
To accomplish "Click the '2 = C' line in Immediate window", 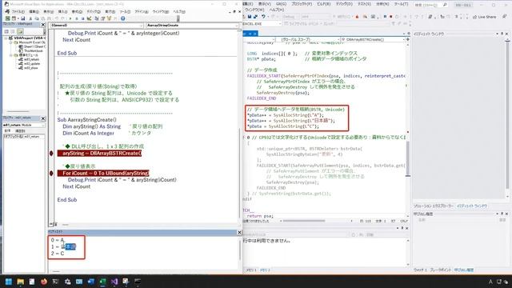I will (58, 254).
